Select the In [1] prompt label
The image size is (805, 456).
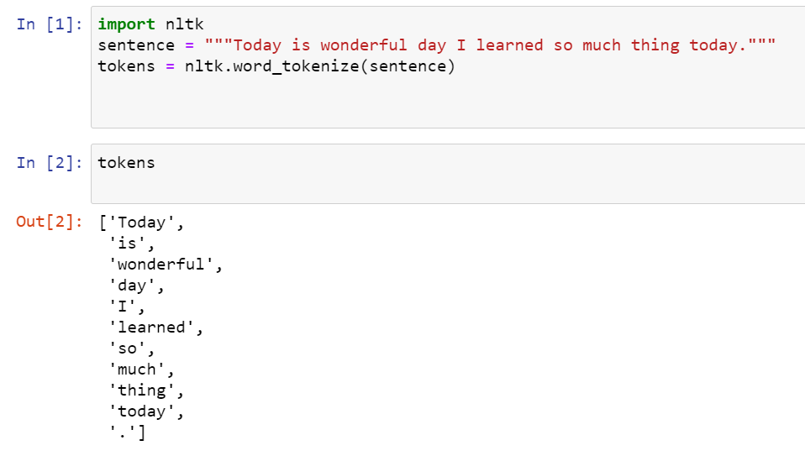[50, 24]
